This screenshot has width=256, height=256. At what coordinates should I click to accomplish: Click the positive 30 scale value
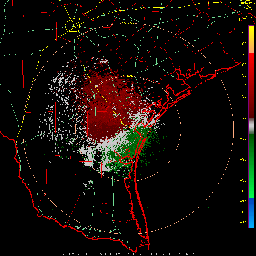click(244, 96)
